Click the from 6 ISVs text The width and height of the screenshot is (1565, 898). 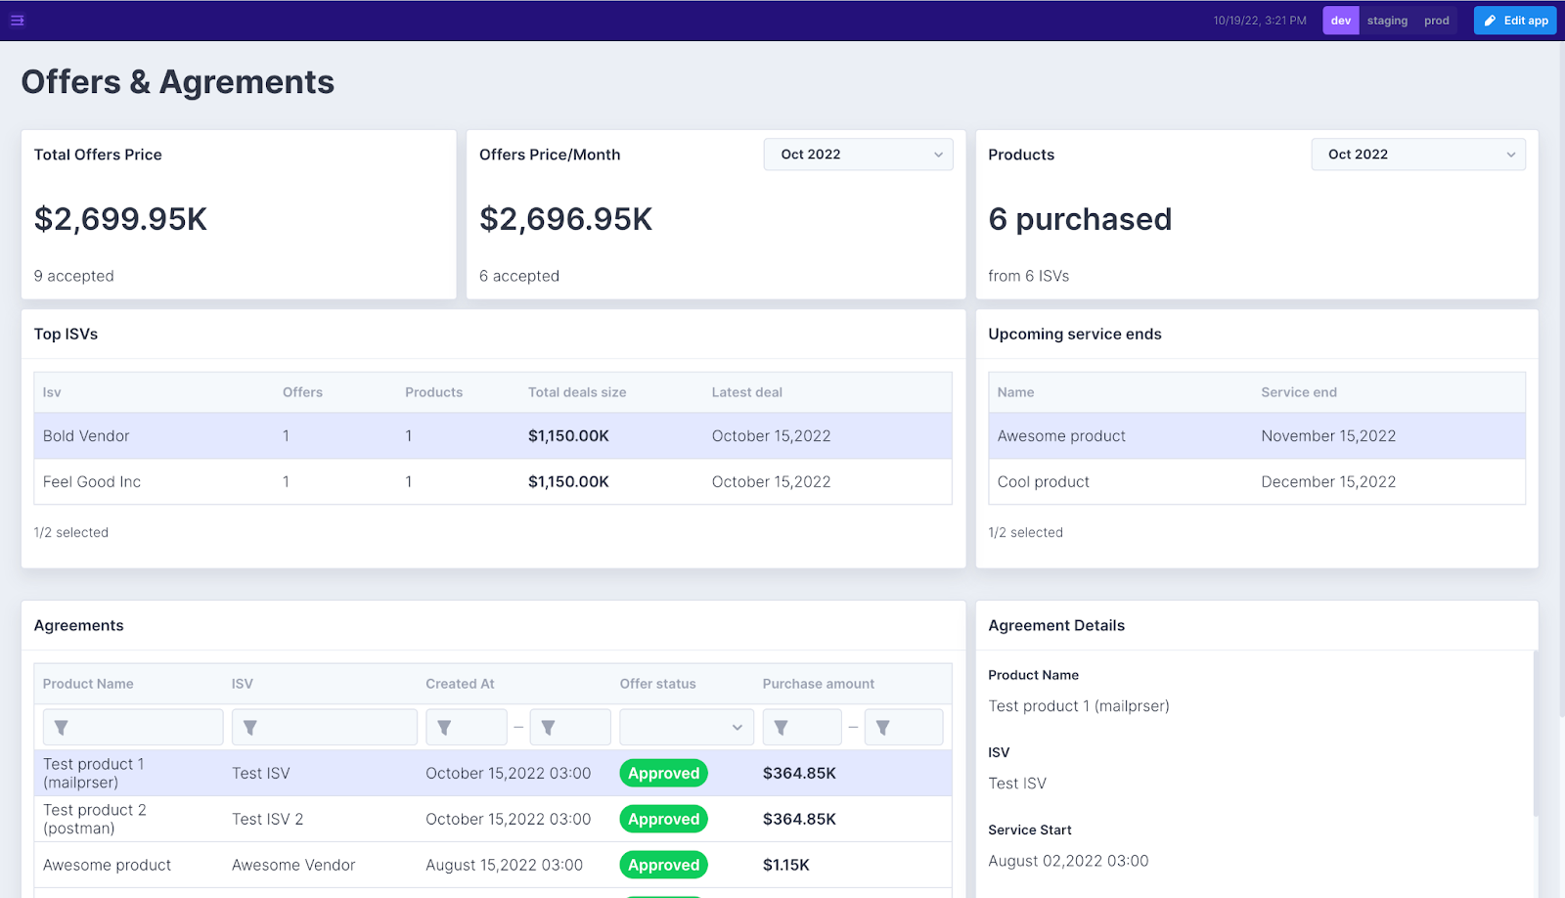(1028, 276)
